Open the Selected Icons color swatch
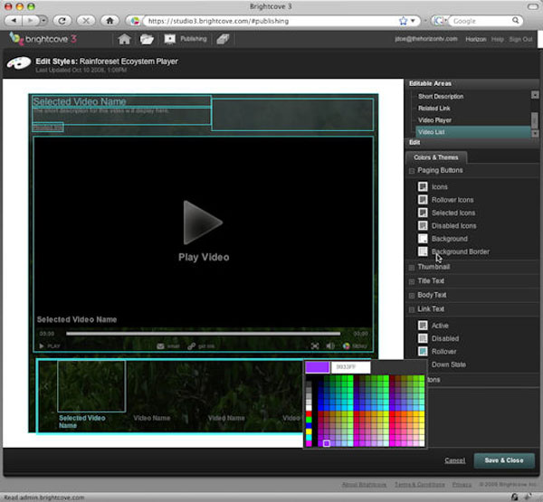This screenshot has height=502, width=543. [x=423, y=213]
